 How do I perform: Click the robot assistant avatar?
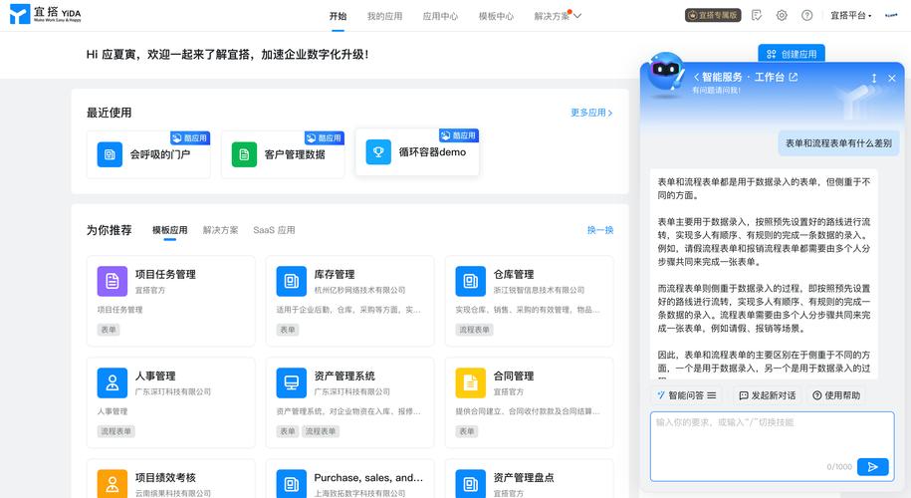pyautogui.click(x=666, y=72)
